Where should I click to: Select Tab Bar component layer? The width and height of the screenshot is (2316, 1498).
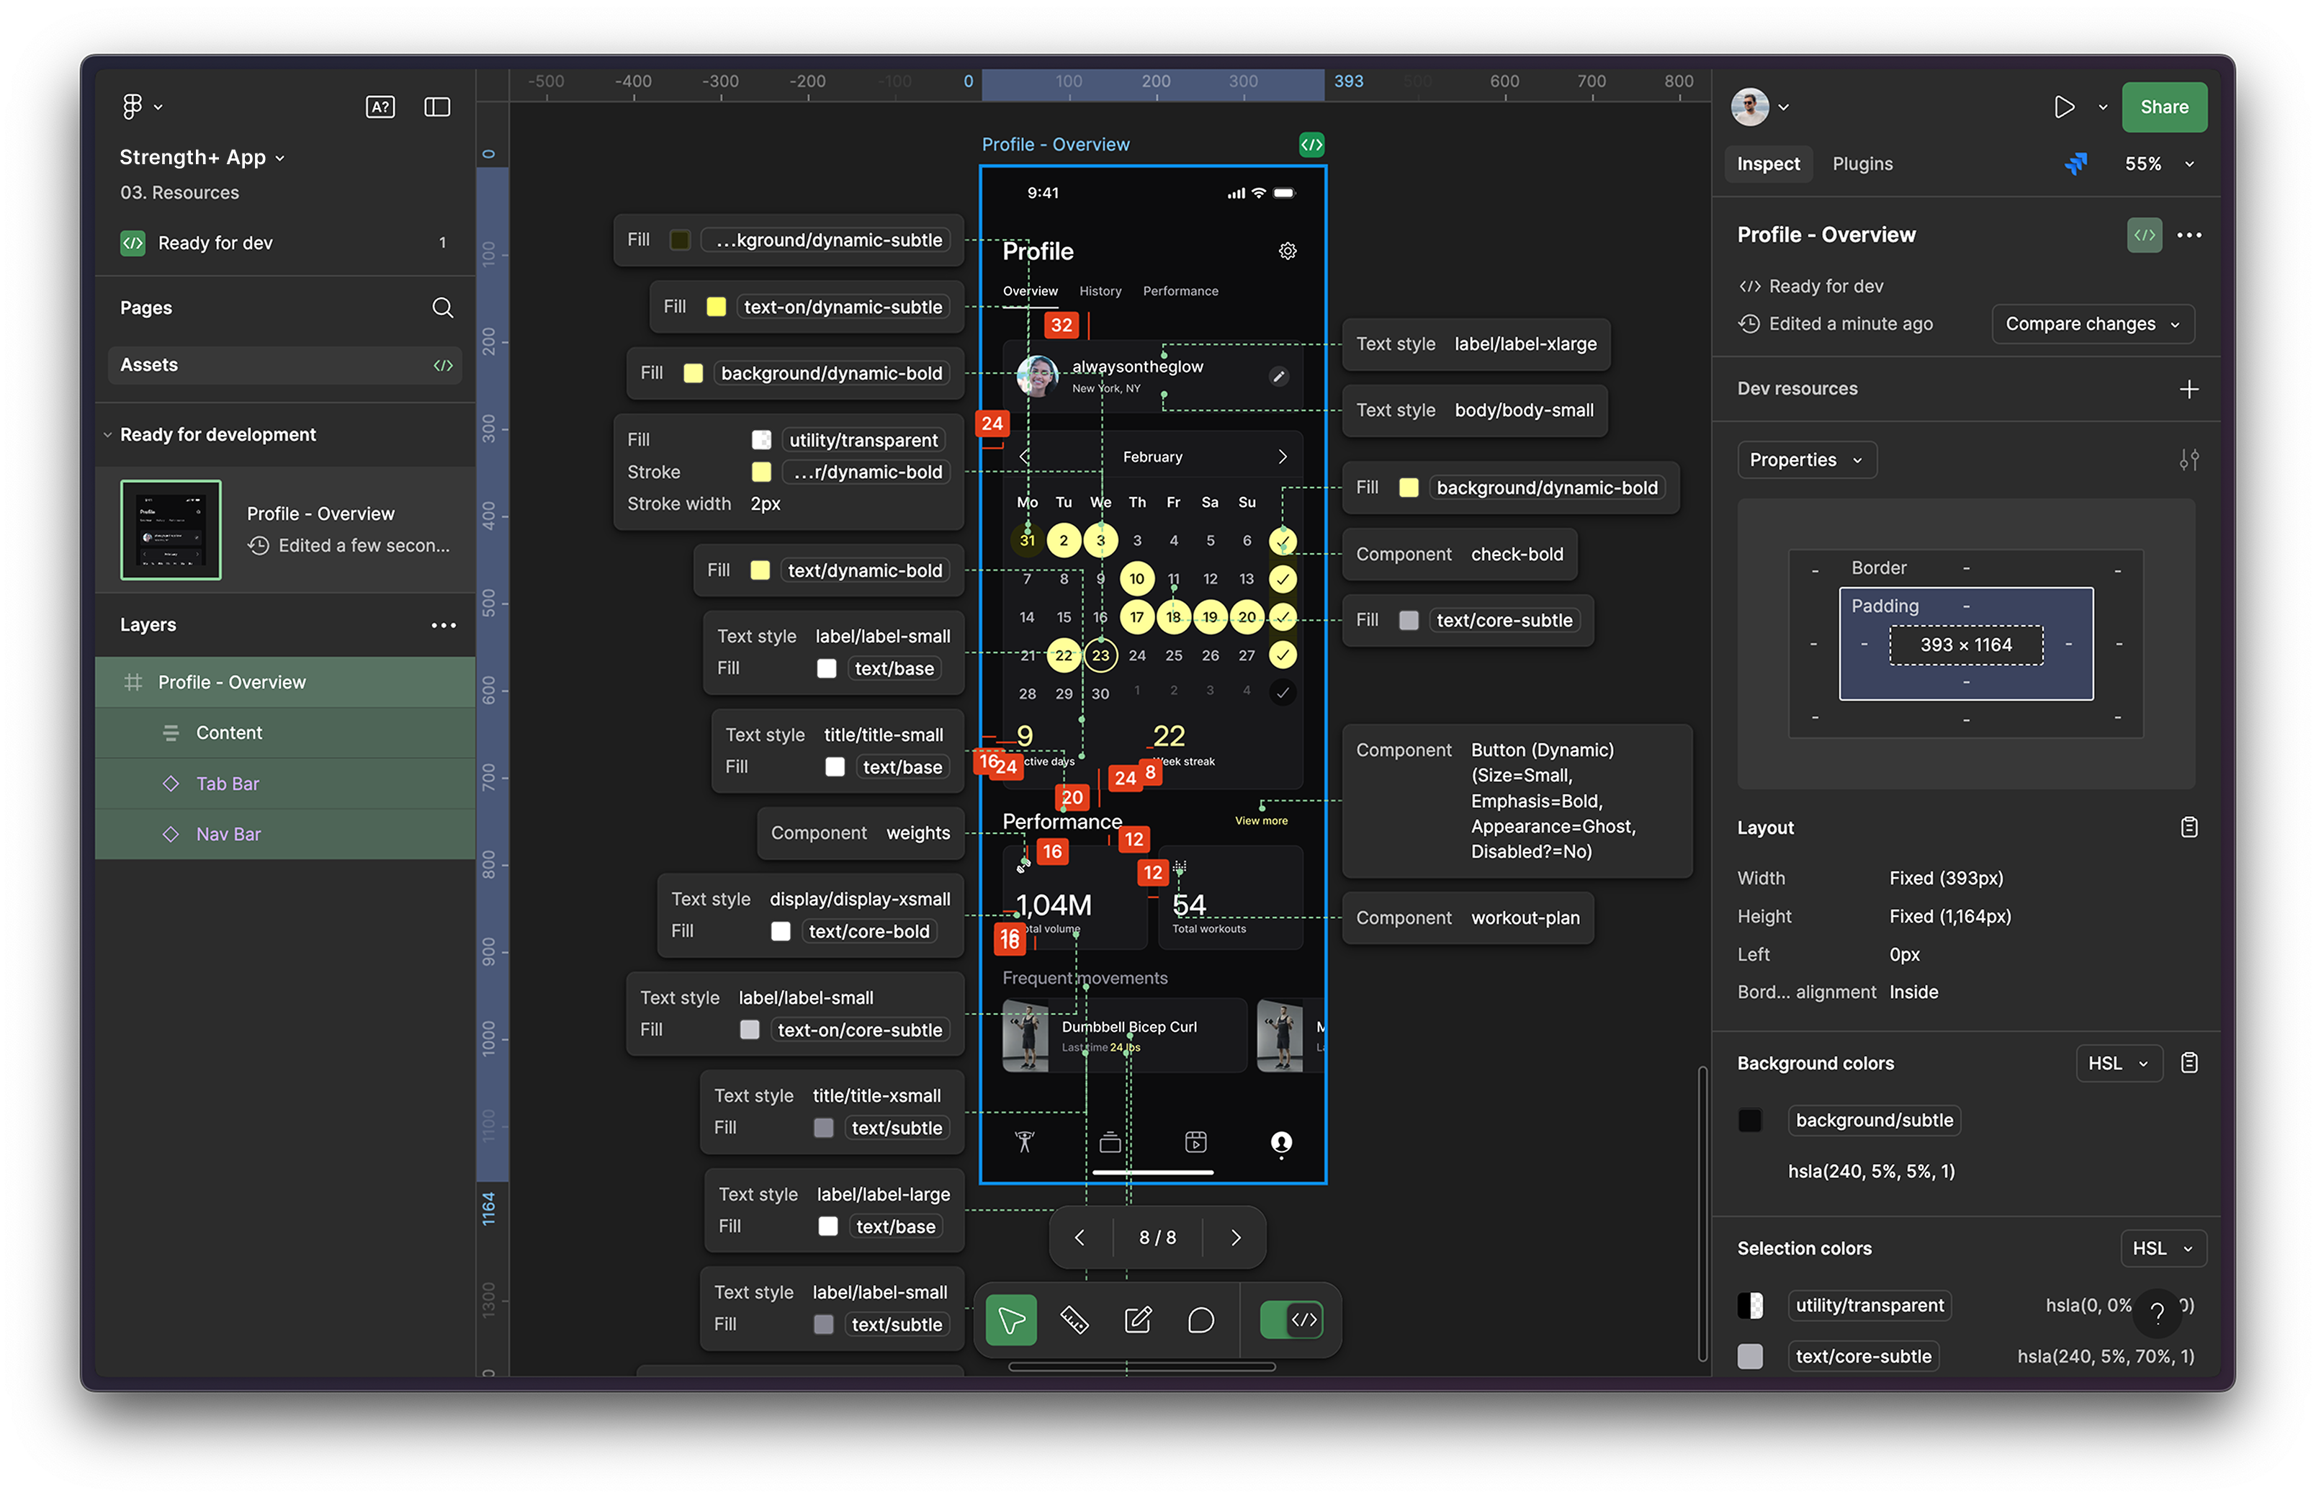point(284,783)
